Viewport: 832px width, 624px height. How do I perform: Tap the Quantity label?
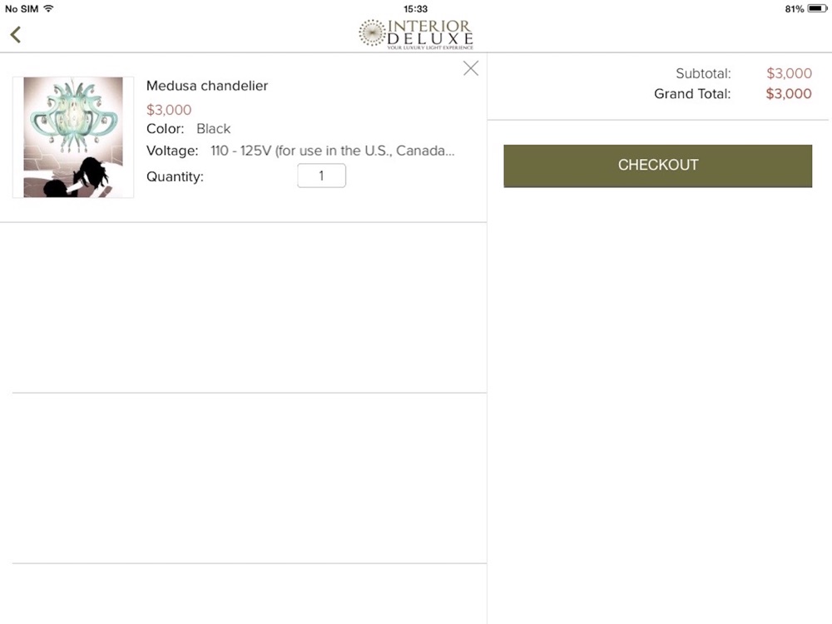tap(175, 176)
